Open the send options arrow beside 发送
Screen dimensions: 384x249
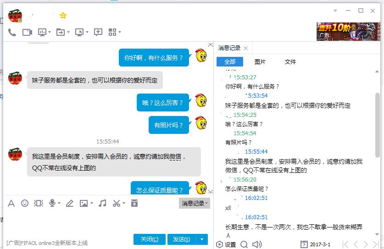[x=202, y=239]
